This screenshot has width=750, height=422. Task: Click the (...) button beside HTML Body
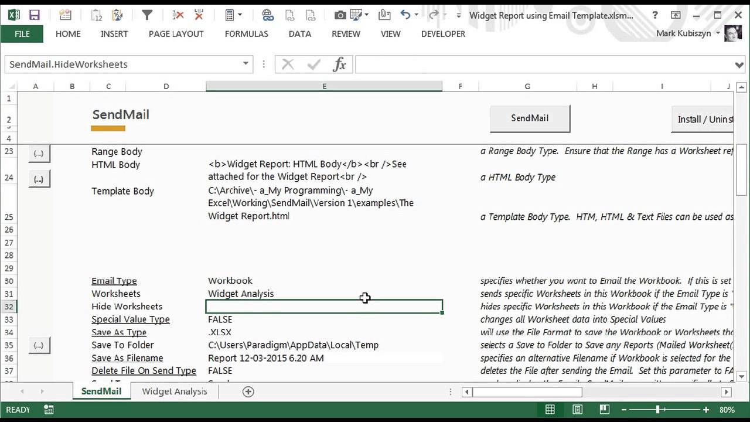[x=39, y=179]
